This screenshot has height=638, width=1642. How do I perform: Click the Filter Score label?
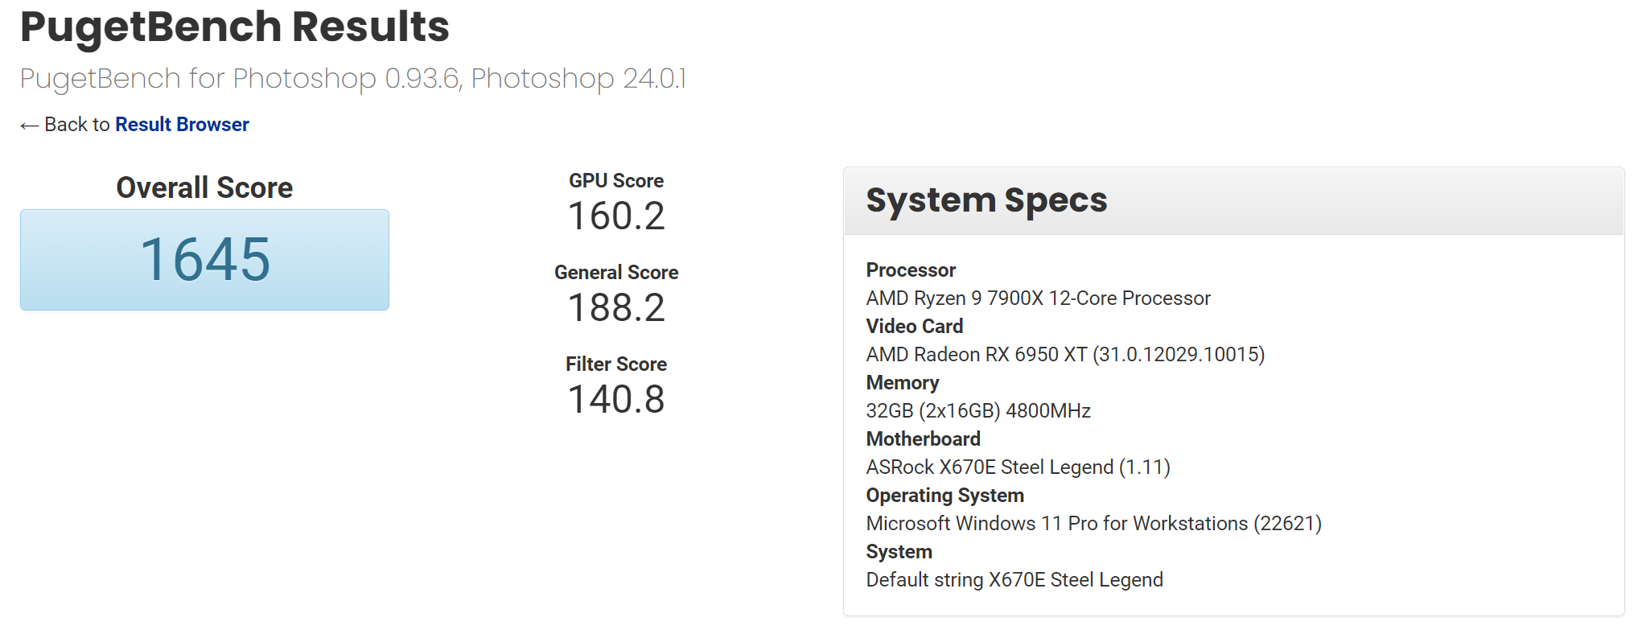click(x=616, y=364)
